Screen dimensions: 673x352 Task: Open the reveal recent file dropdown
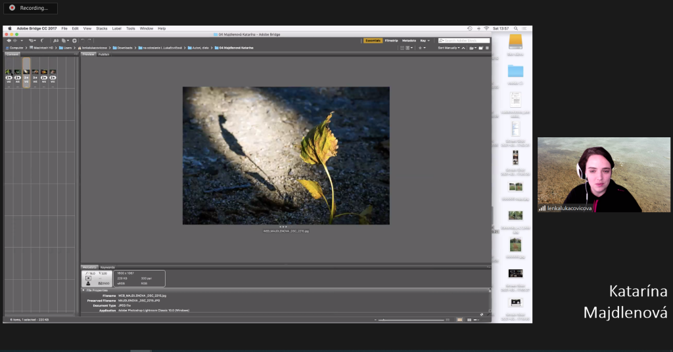coord(33,41)
